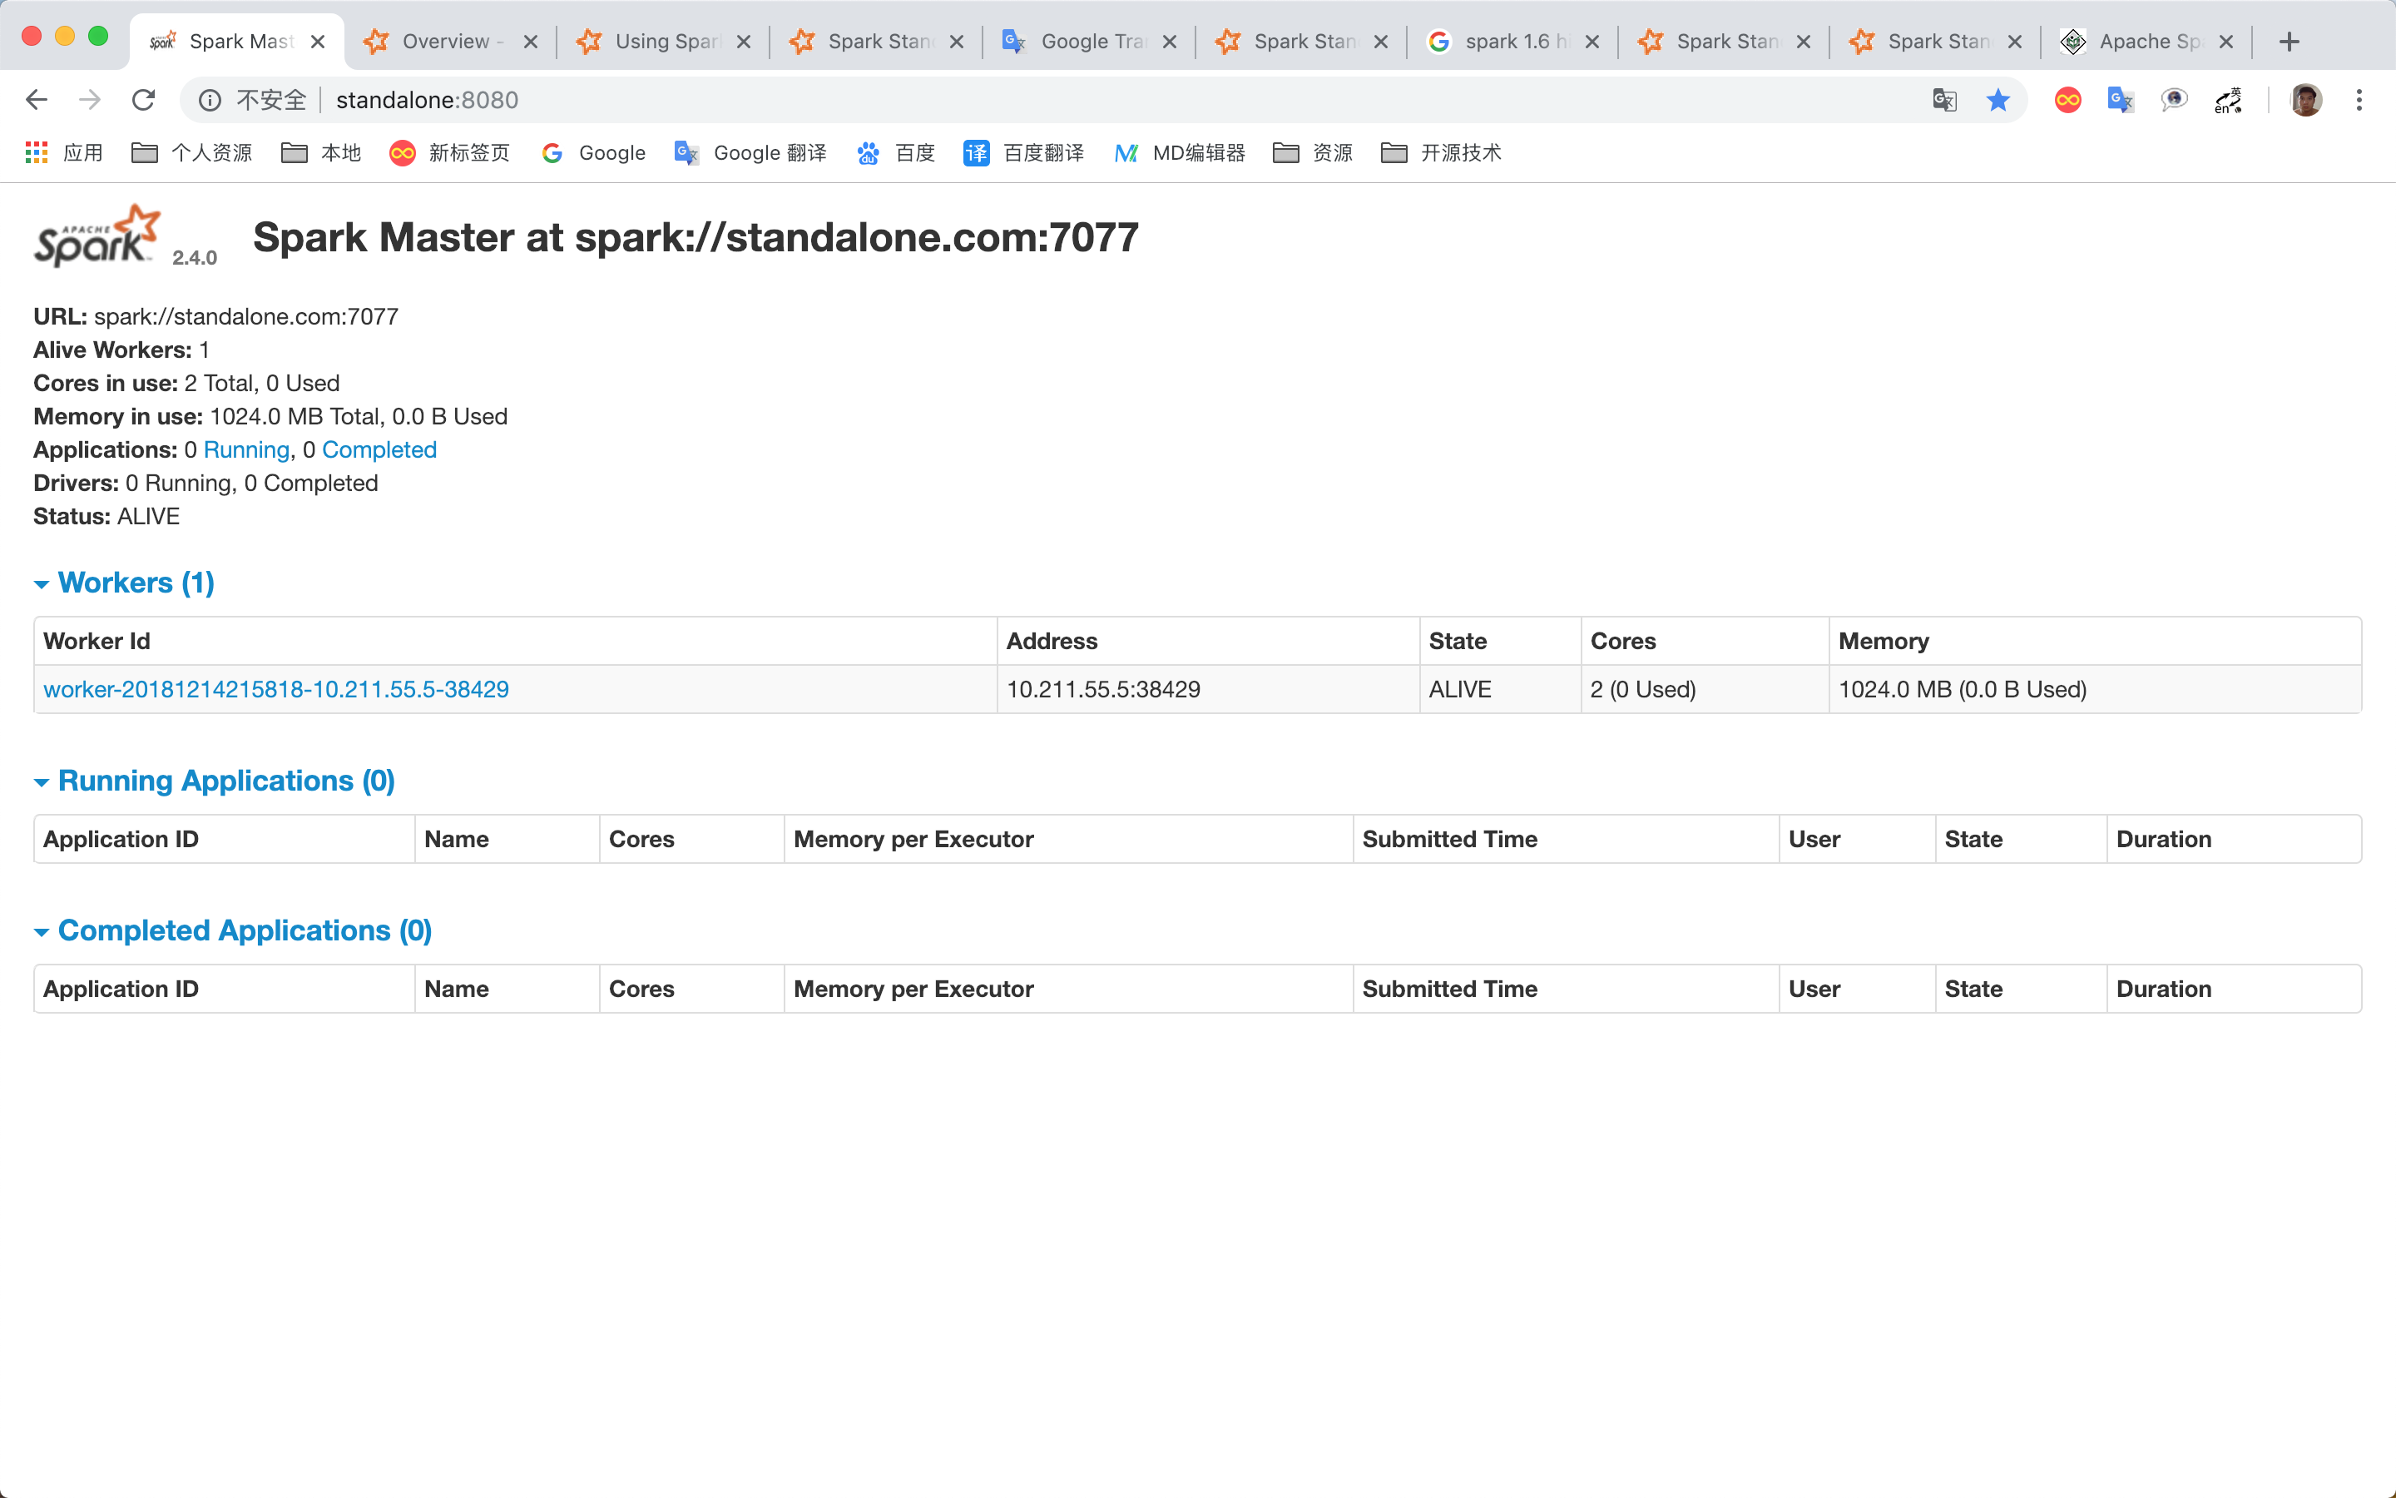This screenshot has width=2396, height=1498.
Task: Reload the Spark Master page
Action: (x=144, y=100)
